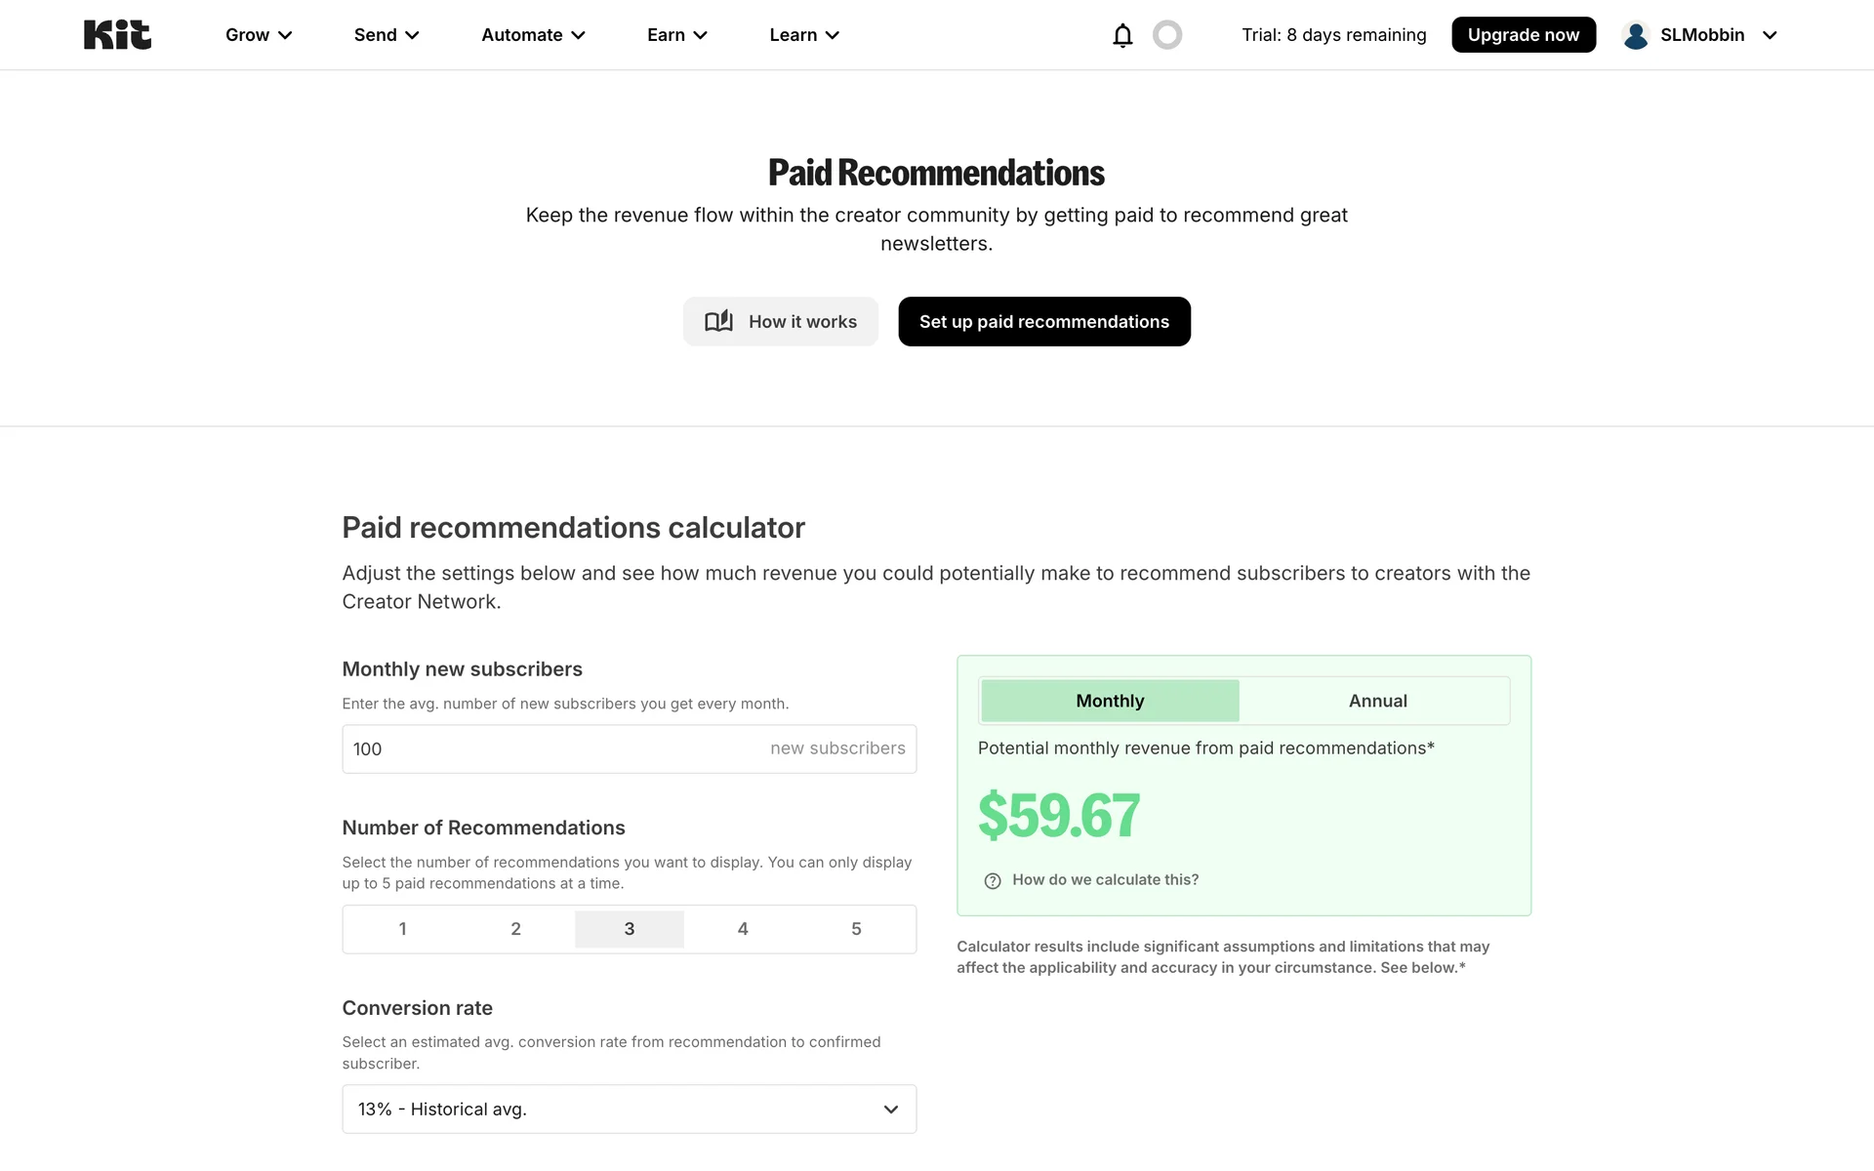This screenshot has height=1171, width=1874.
Task: Click the circular progress status icon
Action: point(1167,35)
